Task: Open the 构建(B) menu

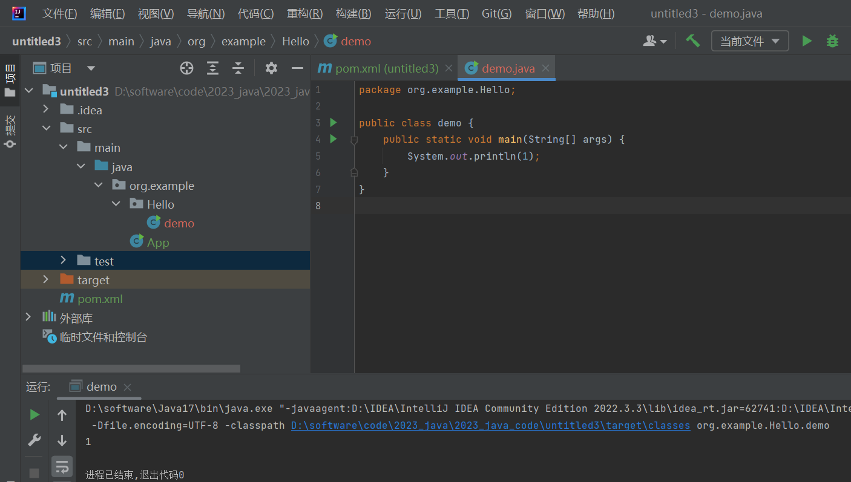Action: click(353, 13)
